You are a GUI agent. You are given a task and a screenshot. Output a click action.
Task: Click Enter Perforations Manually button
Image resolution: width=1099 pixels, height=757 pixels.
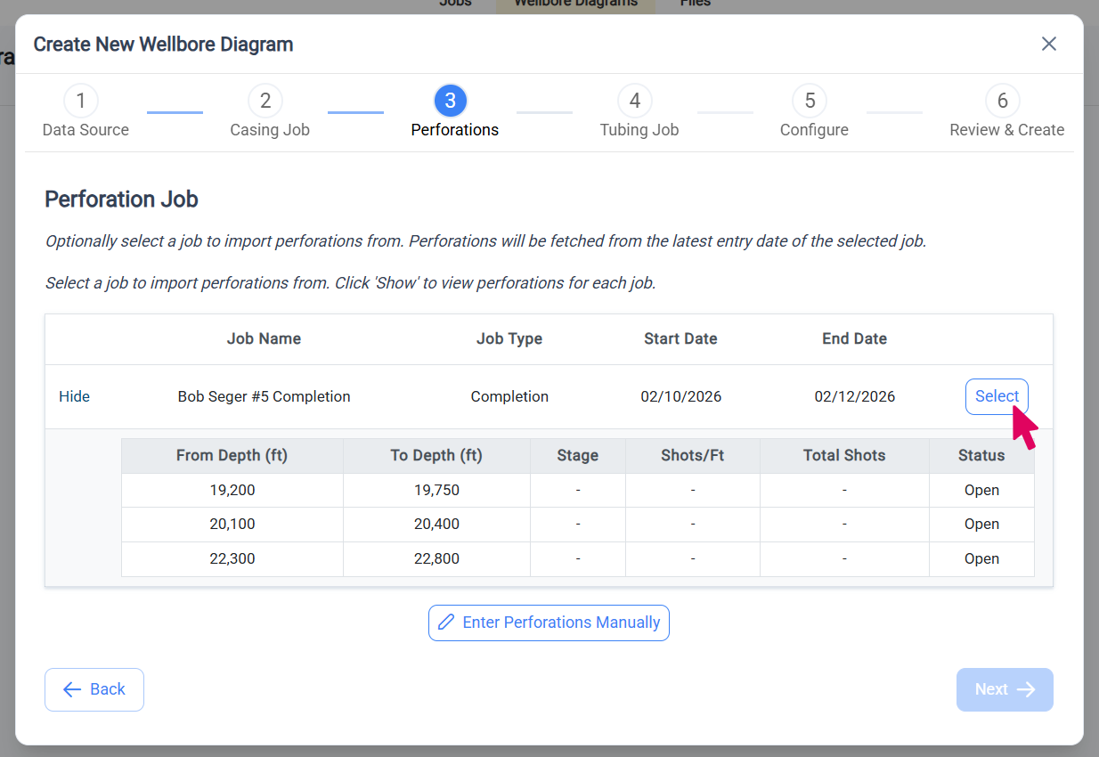point(549,623)
